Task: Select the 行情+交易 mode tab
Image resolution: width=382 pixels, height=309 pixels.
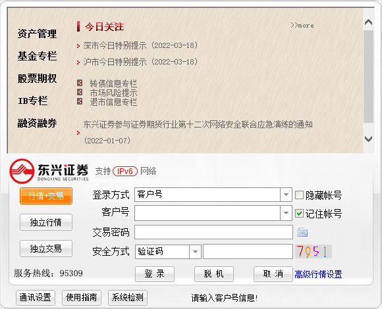Action: click(x=46, y=196)
